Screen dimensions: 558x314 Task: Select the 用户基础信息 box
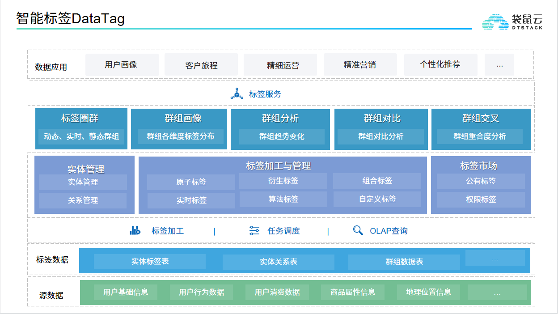(126, 292)
